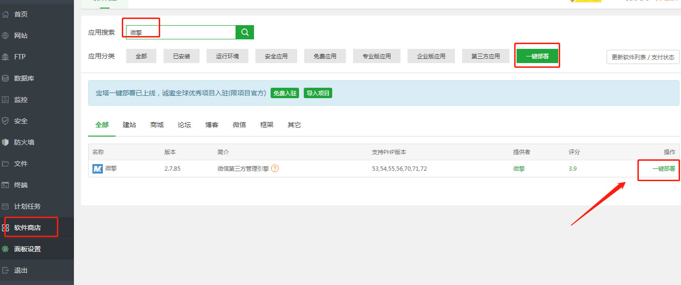Click the 免费入驻 green button
681x285 pixels.
pos(285,93)
